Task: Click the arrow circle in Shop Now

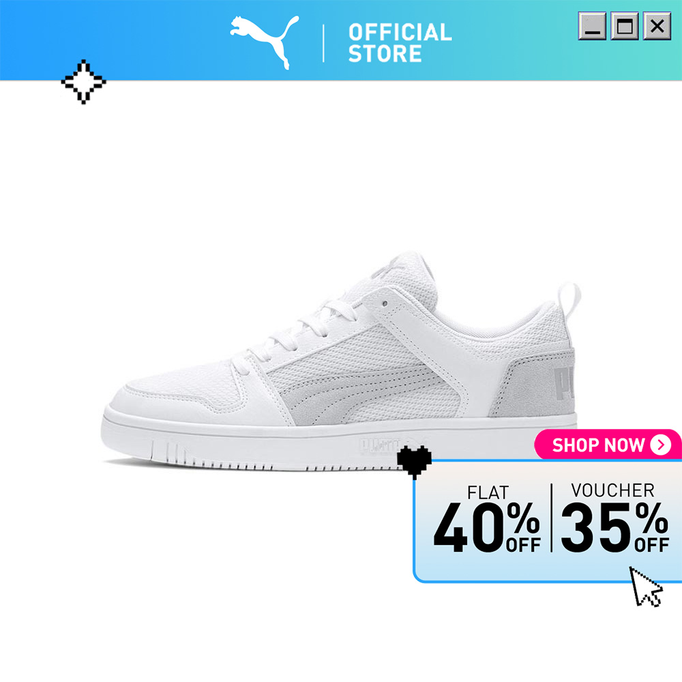Action: tap(661, 445)
